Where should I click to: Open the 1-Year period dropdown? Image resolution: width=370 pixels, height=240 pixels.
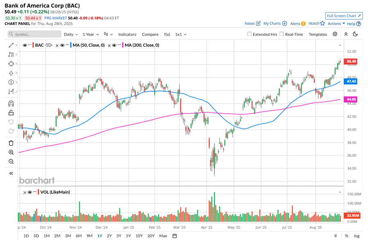91,34
